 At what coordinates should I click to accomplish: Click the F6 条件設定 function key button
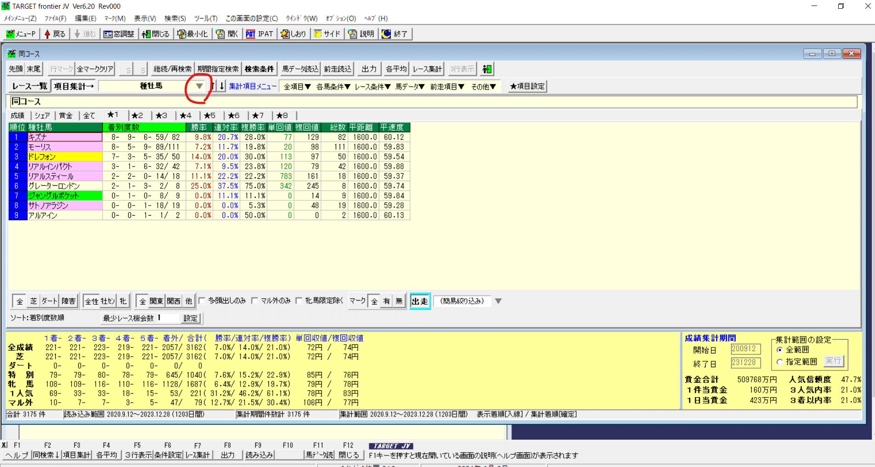(x=168, y=455)
